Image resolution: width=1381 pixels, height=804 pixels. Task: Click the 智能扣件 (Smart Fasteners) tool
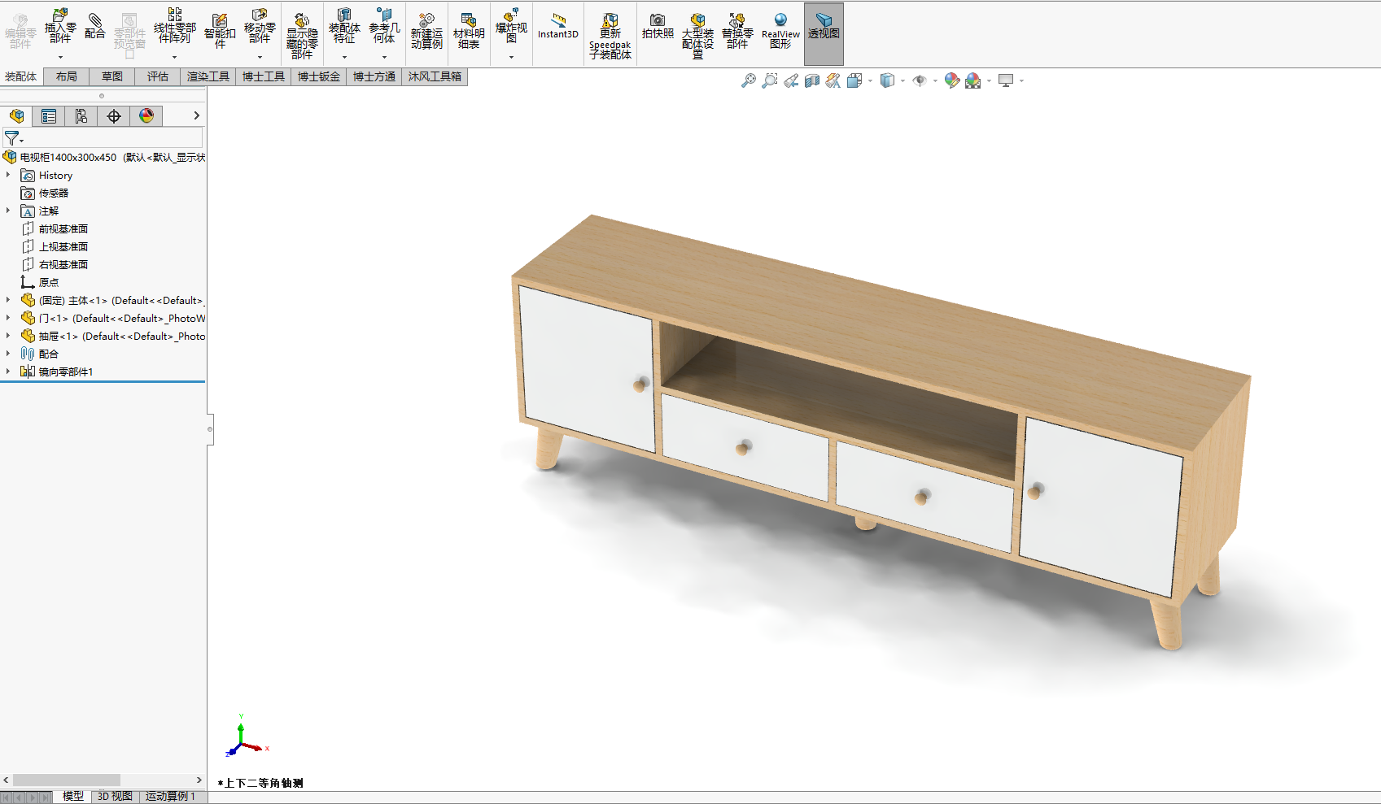point(220,31)
